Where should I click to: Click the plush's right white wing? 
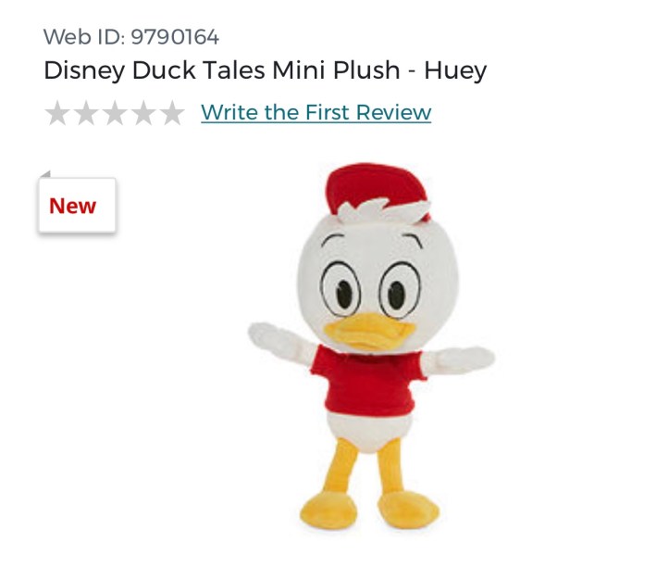pos(457,359)
